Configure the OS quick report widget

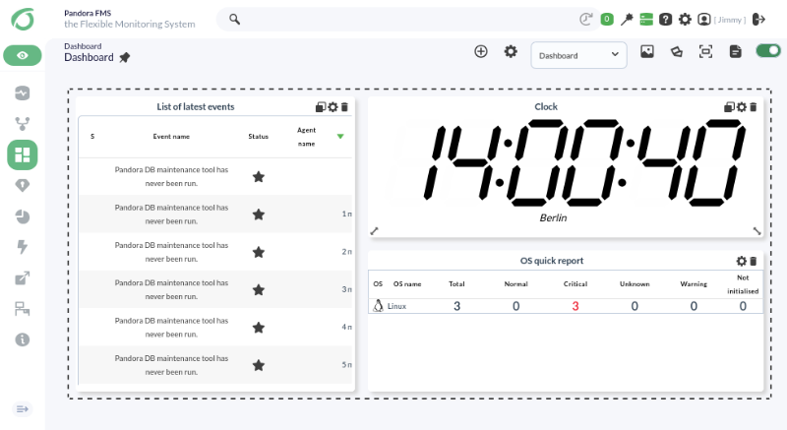pos(742,261)
